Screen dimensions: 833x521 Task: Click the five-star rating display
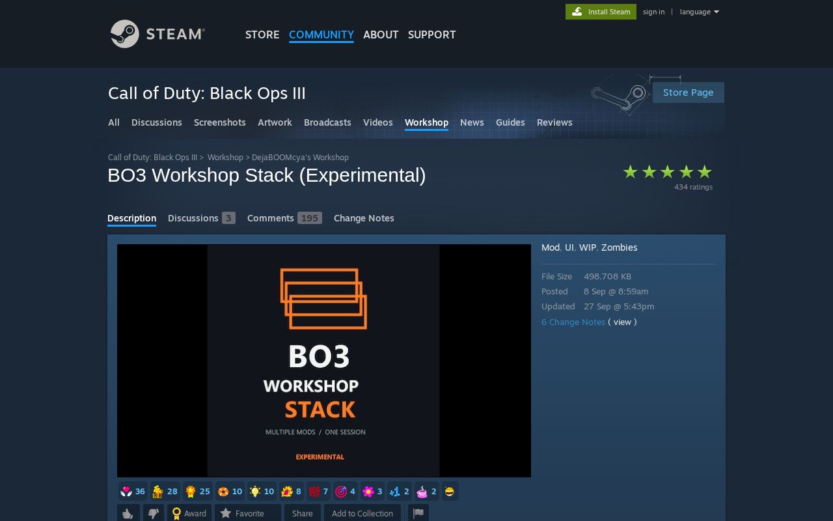tap(667, 172)
